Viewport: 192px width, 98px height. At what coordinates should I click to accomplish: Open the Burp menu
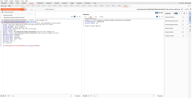[2, 1]
